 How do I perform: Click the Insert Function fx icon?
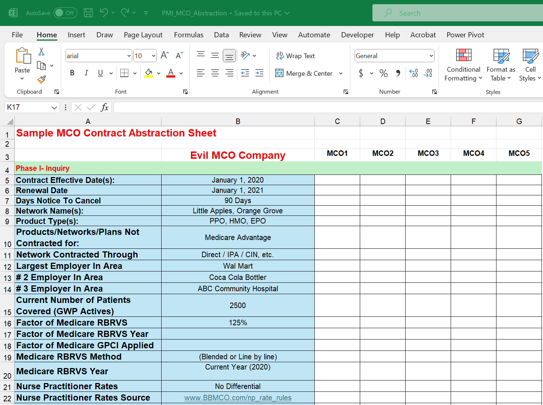pyautogui.click(x=104, y=107)
